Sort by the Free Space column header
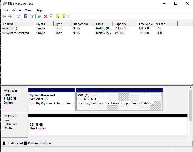The width and height of the screenshot is (193, 152). coord(146,24)
